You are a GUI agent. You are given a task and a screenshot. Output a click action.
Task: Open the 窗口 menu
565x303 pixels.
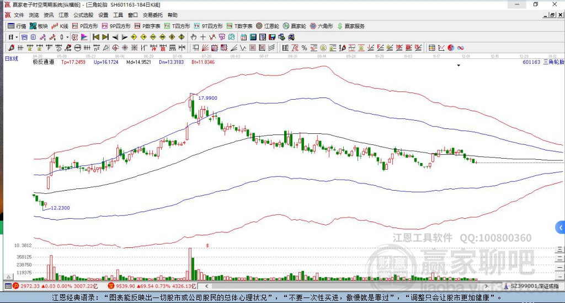[132, 15]
